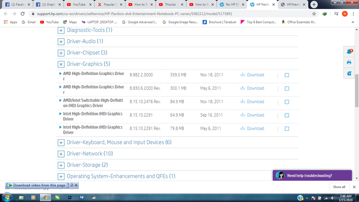The height and width of the screenshot is (202, 359).
Task: Switch to the ThioJoe tab
Action: coord(171,4)
